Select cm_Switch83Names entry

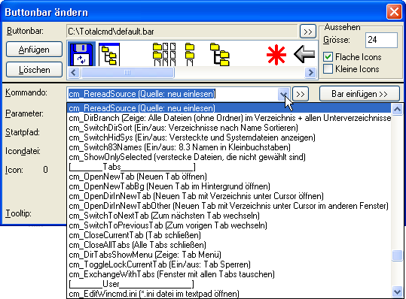click(229, 147)
